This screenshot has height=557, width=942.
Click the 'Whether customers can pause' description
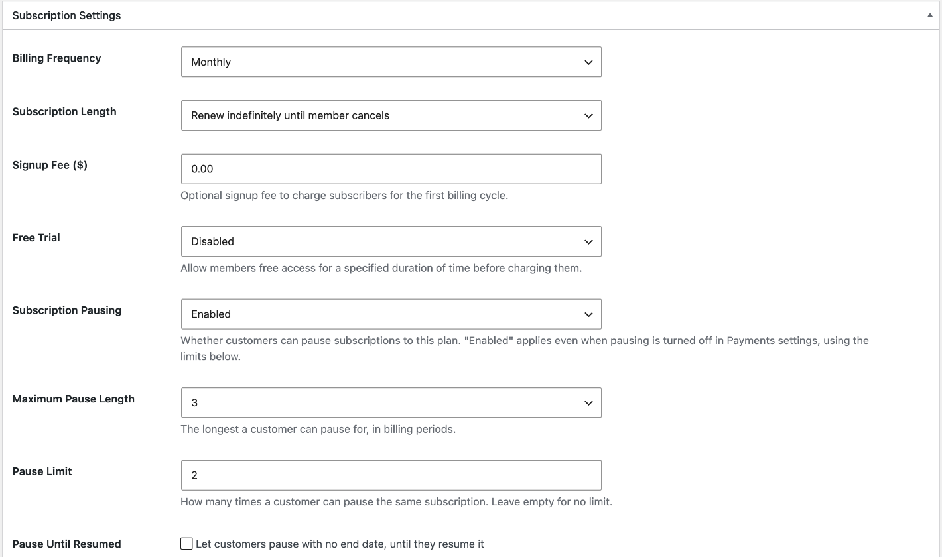[525, 348]
